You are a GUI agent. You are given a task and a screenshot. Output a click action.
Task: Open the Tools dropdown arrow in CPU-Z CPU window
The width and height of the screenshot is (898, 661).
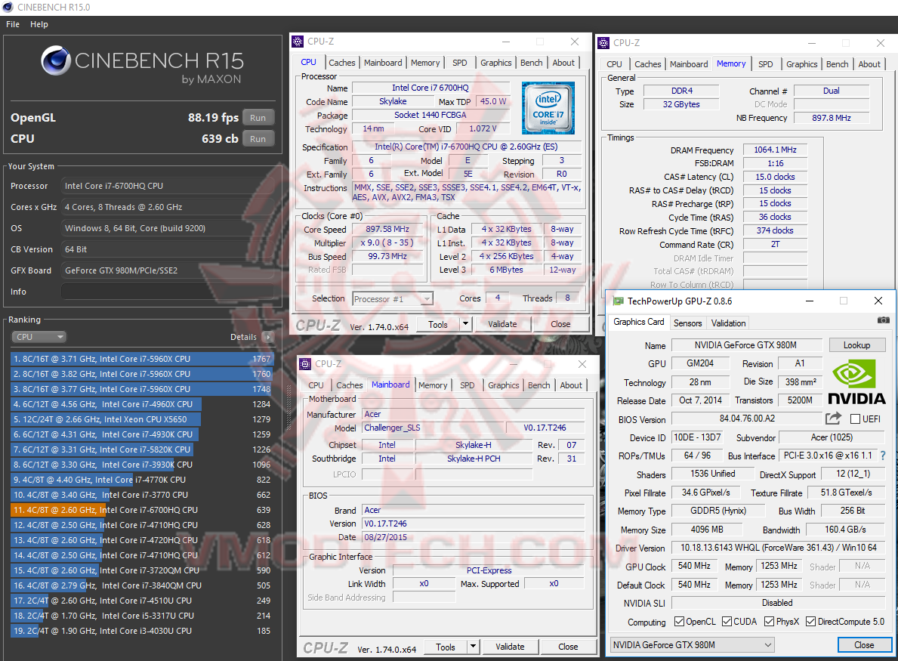465,324
